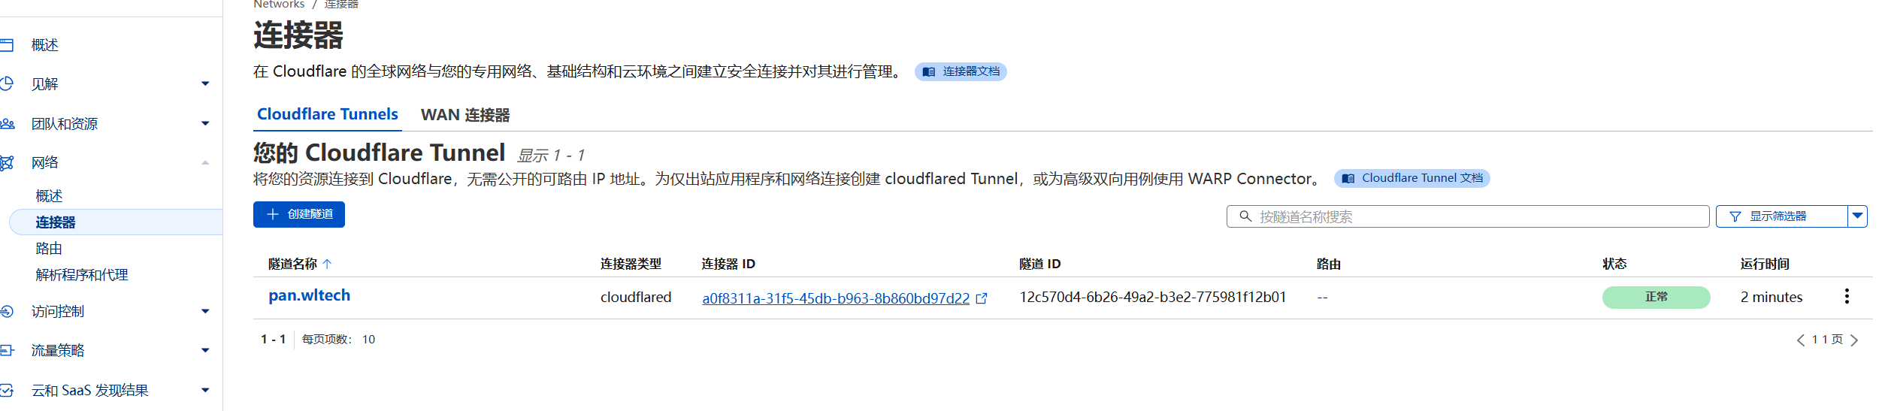
Task: Expand the 见解 sidebar section
Action: tap(205, 84)
